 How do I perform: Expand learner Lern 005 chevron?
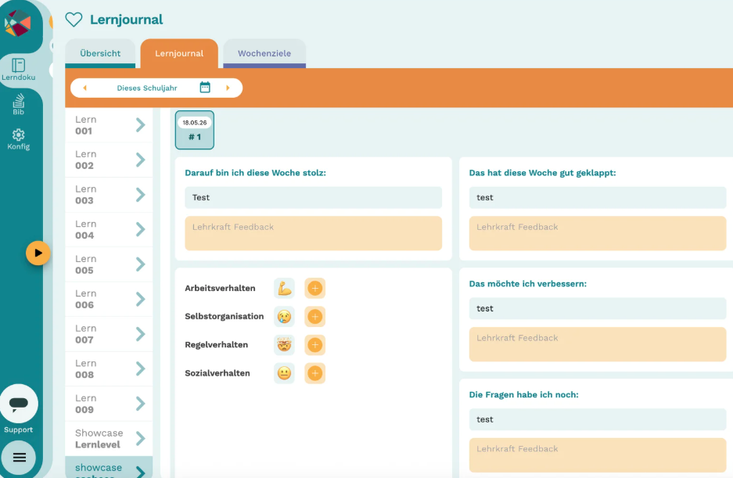(x=140, y=264)
